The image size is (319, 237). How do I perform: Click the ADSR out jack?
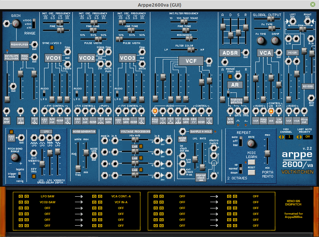245,52
